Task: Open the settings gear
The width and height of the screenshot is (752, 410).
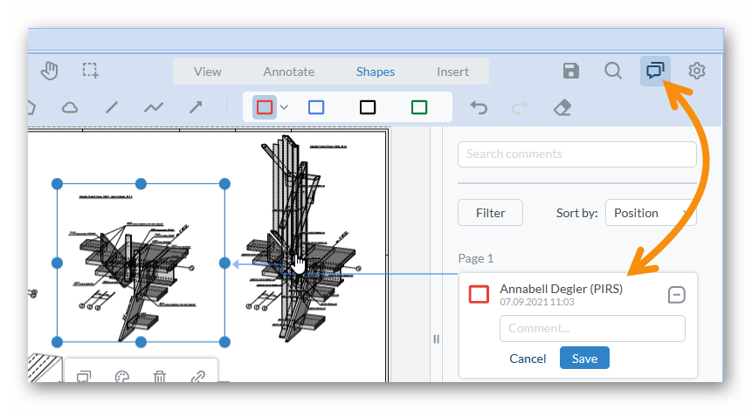Action: click(x=696, y=72)
